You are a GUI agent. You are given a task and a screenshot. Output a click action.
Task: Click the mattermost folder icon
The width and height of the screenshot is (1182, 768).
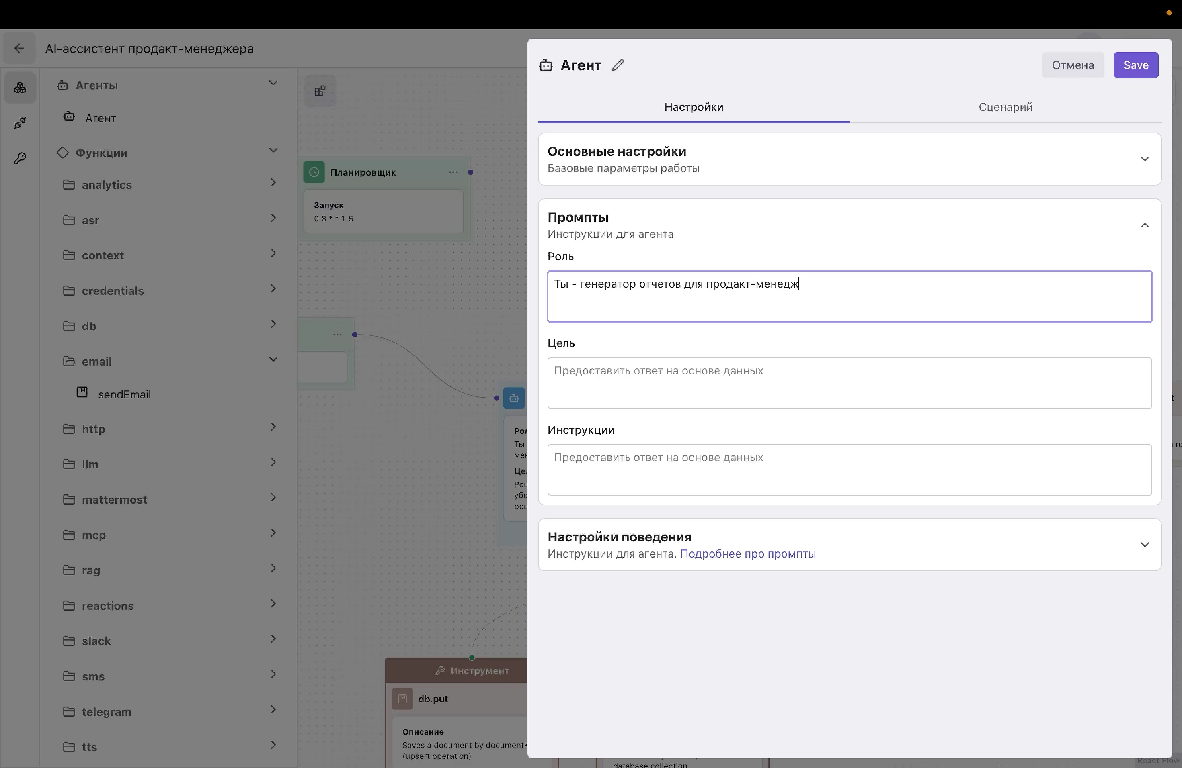pos(69,499)
